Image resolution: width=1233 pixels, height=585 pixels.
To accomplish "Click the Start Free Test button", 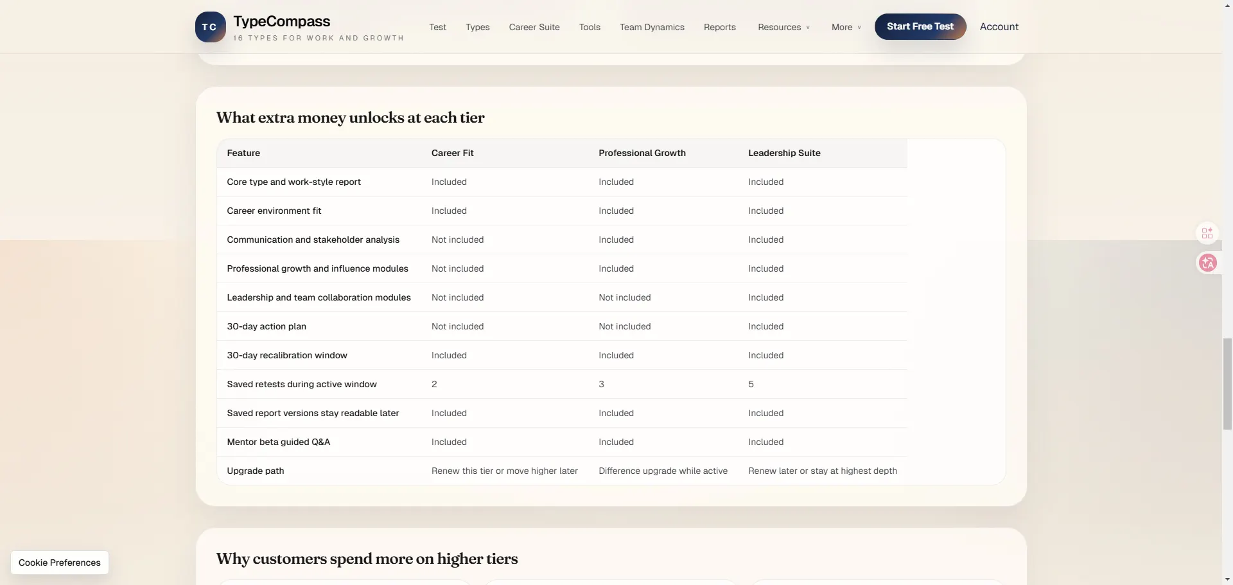I will point(920,26).
